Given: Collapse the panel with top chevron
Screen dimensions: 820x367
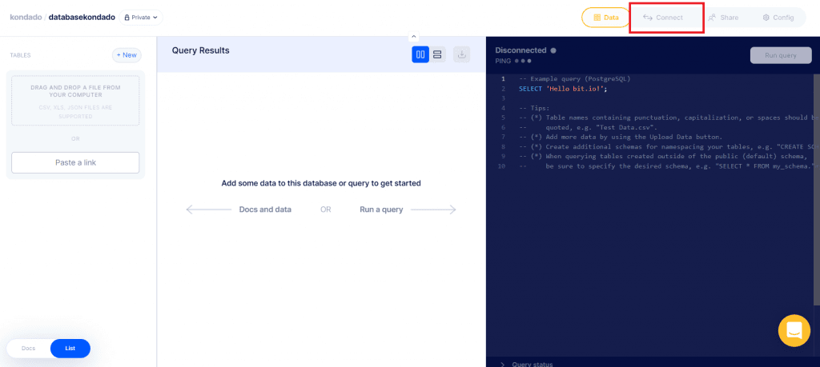Looking at the screenshot, I should [414, 37].
